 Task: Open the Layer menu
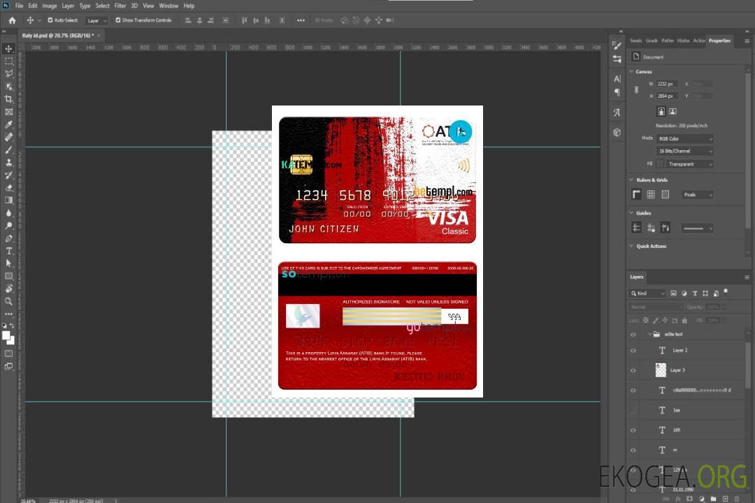tap(68, 6)
